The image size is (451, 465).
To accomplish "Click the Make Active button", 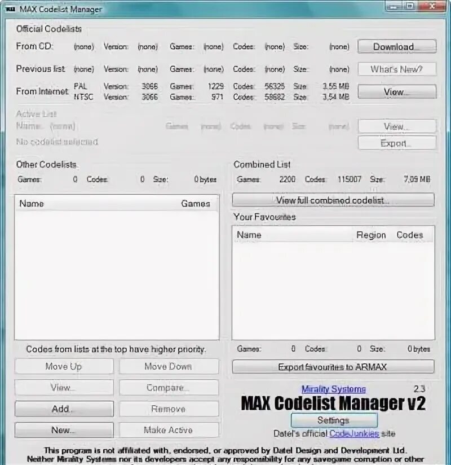I will point(169,430).
